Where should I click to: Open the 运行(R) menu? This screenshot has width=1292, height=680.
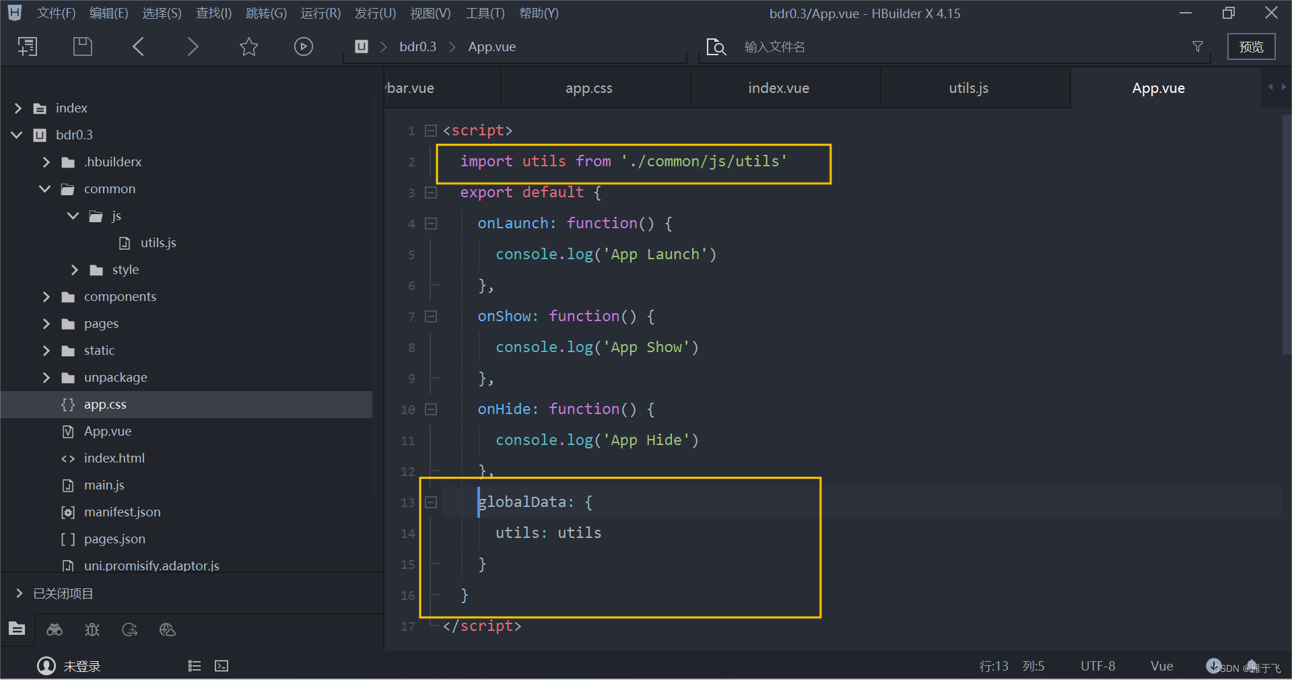320,13
